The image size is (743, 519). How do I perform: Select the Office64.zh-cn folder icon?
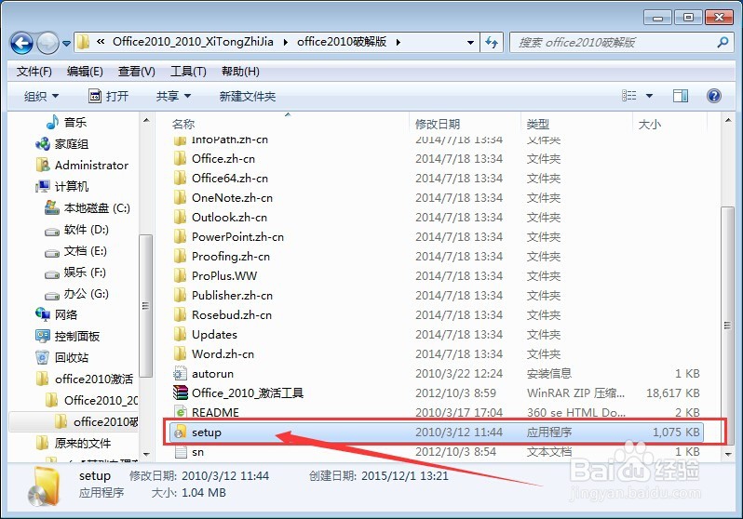click(x=180, y=178)
